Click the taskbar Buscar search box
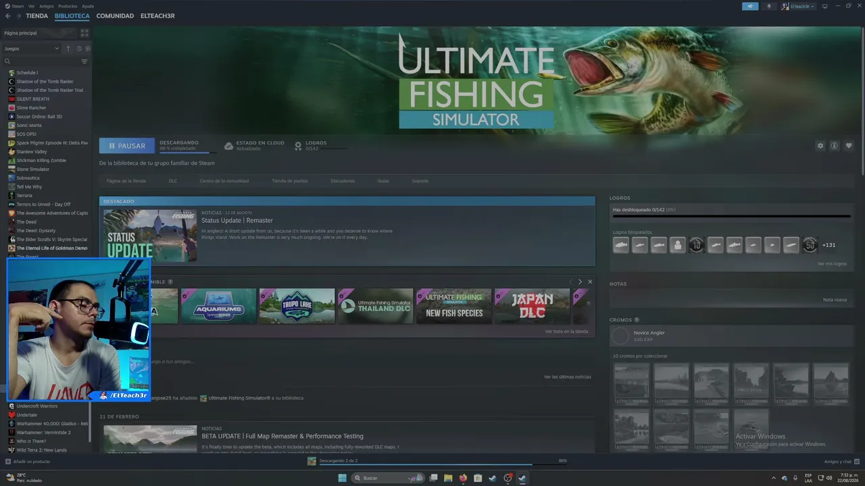865x486 pixels. pyautogui.click(x=388, y=478)
